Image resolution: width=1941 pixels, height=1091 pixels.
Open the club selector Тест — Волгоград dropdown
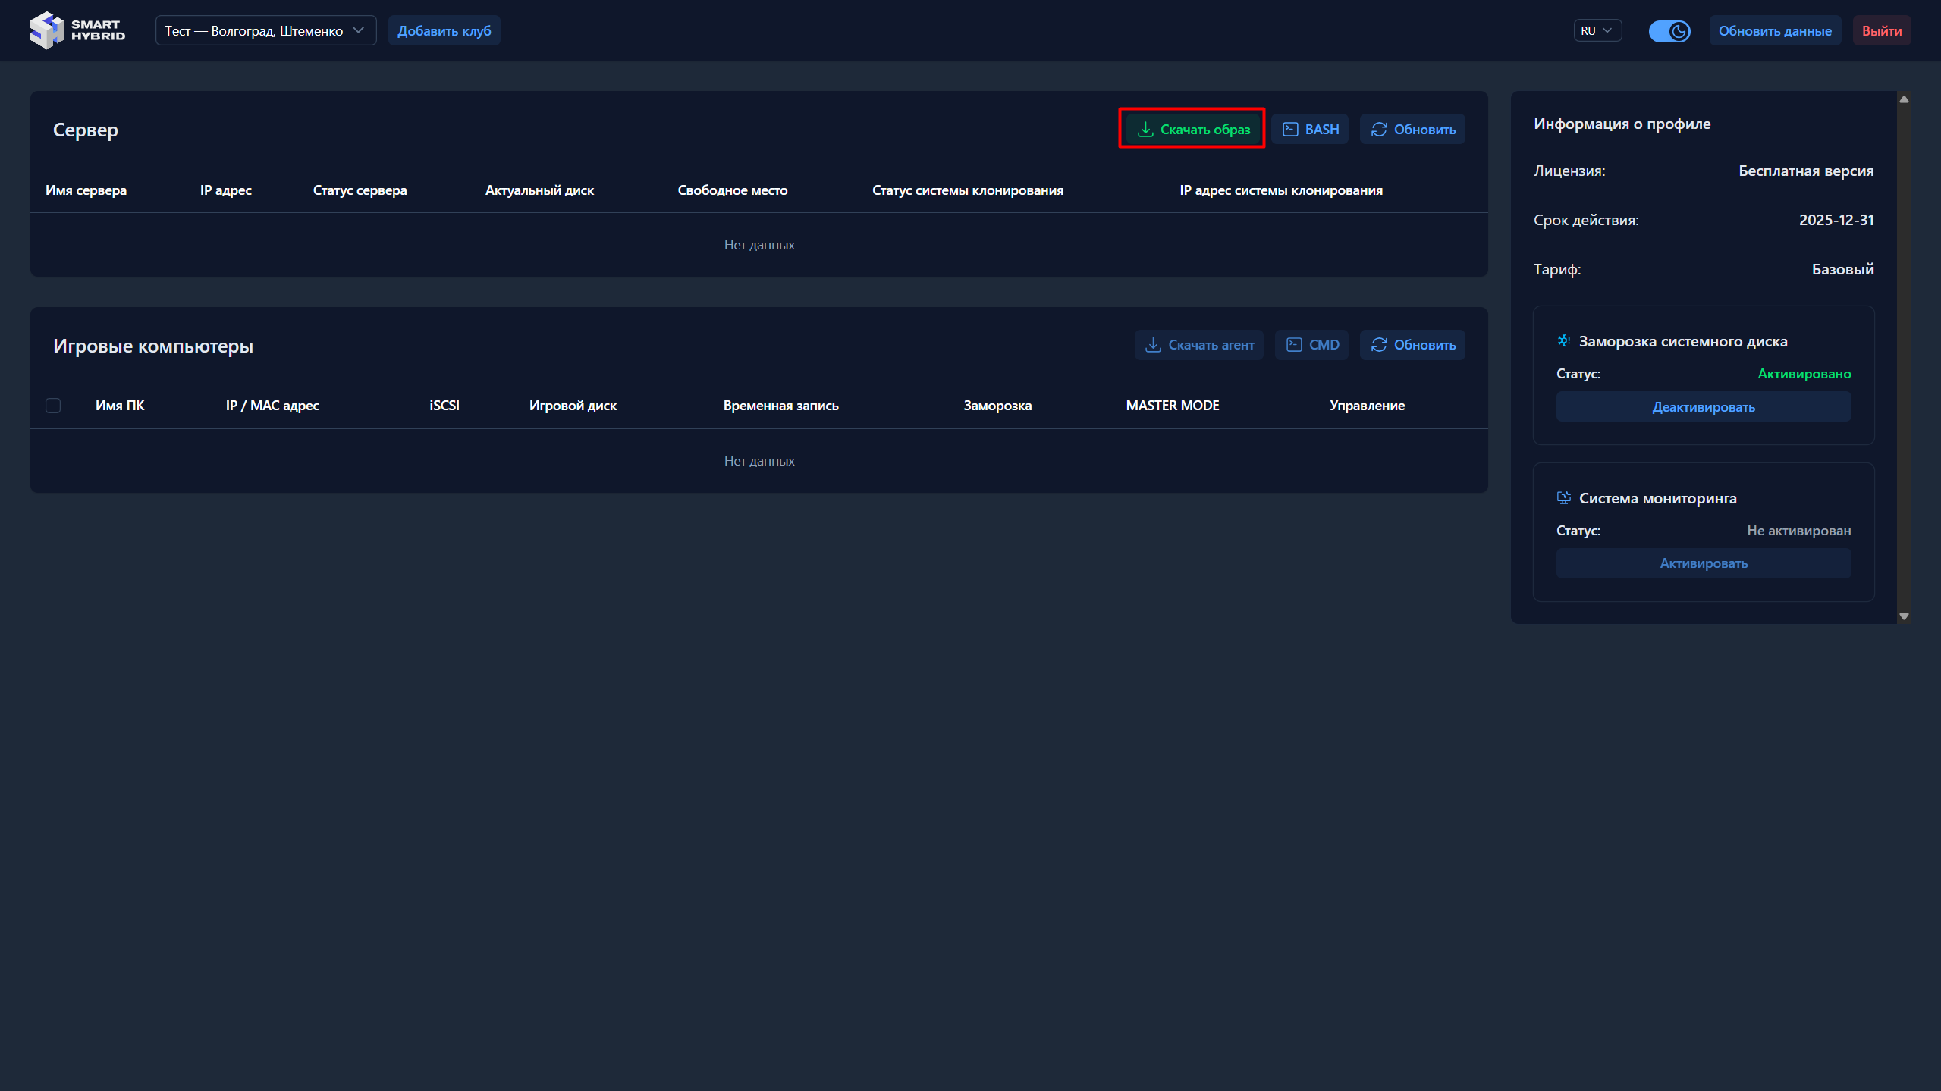click(x=265, y=31)
